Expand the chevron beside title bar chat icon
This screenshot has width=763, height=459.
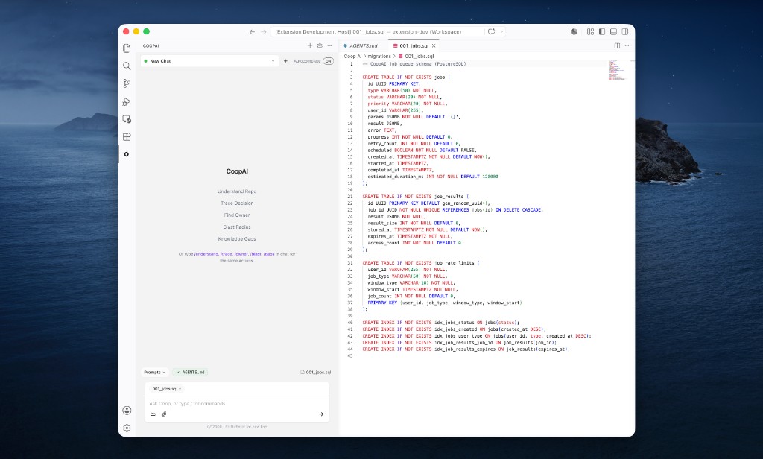click(x=501, y=31)
